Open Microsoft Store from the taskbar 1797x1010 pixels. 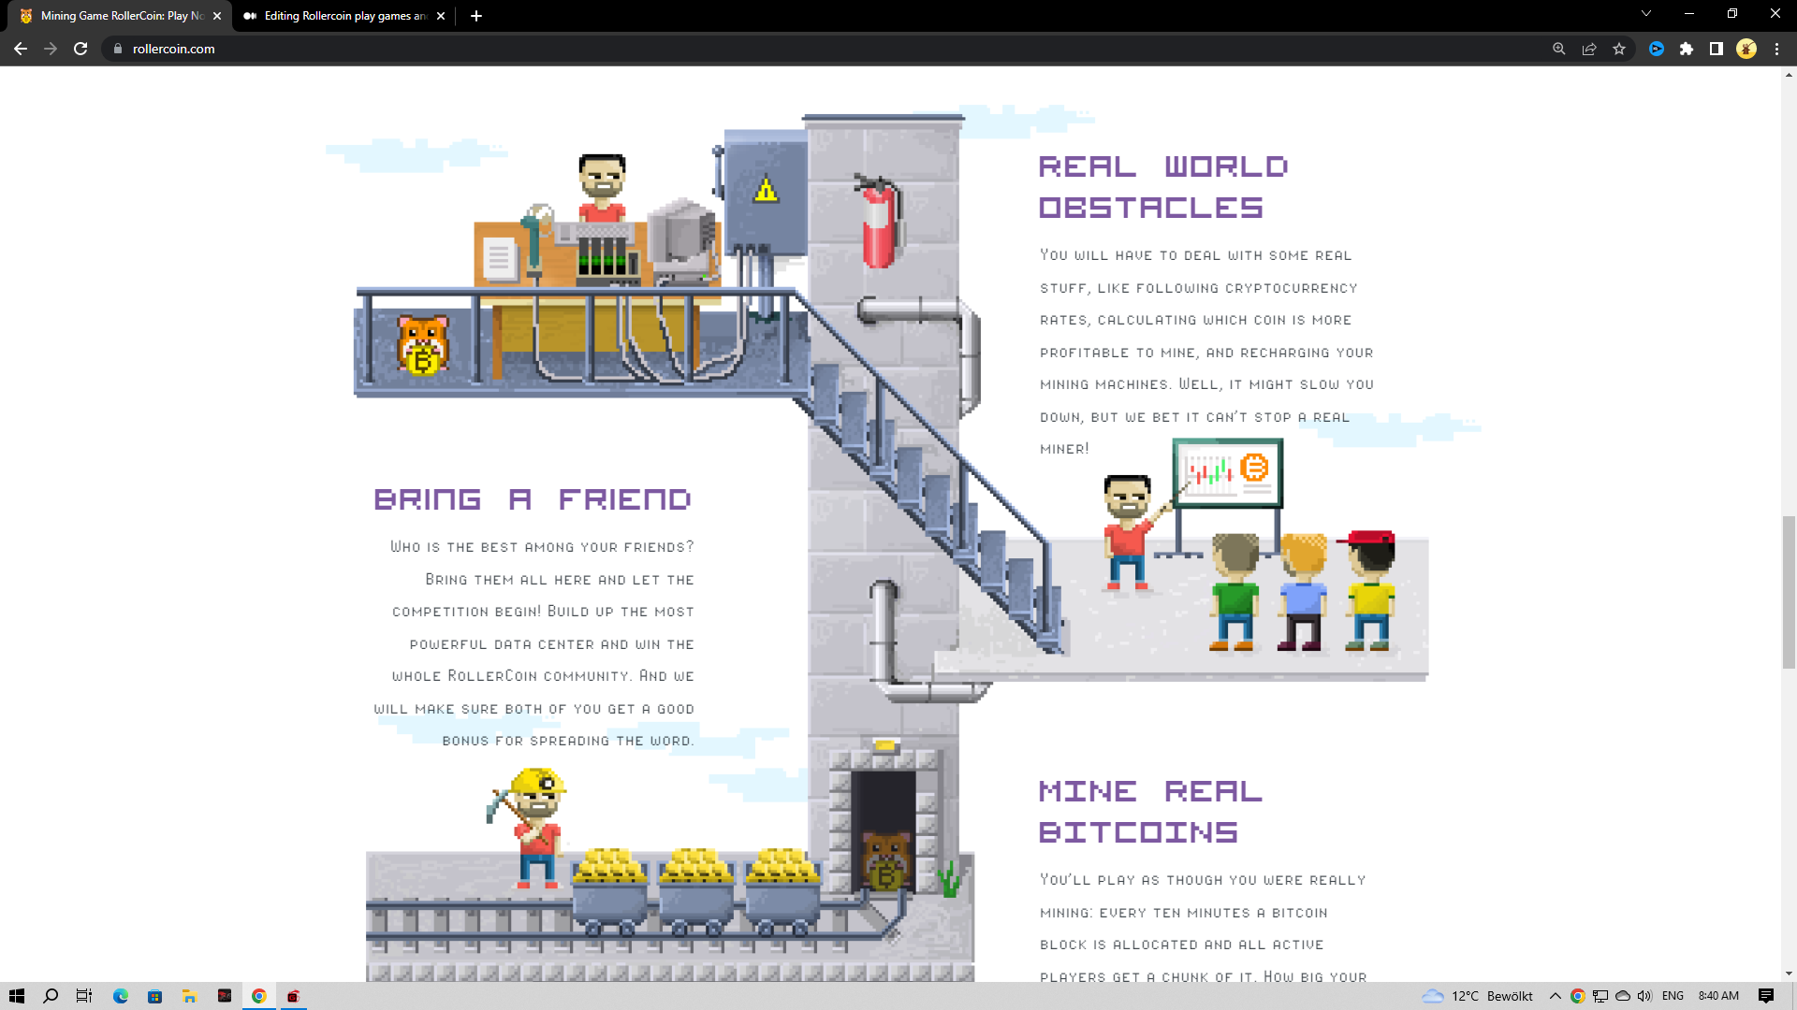155,996
